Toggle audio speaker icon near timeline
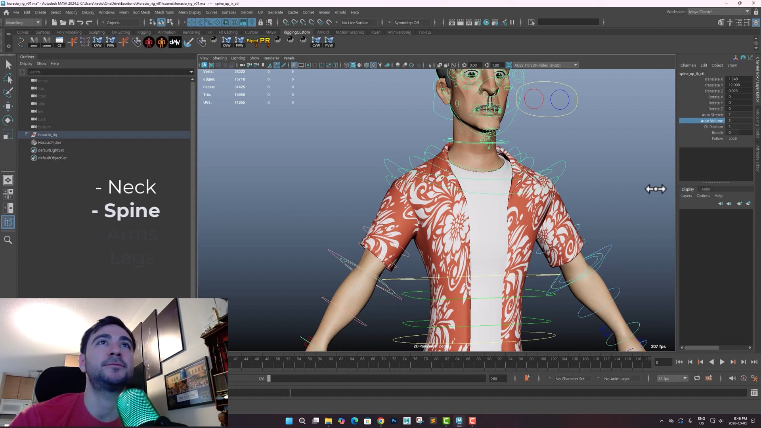The width and height of the screenshot is (761, 428). 732,378
